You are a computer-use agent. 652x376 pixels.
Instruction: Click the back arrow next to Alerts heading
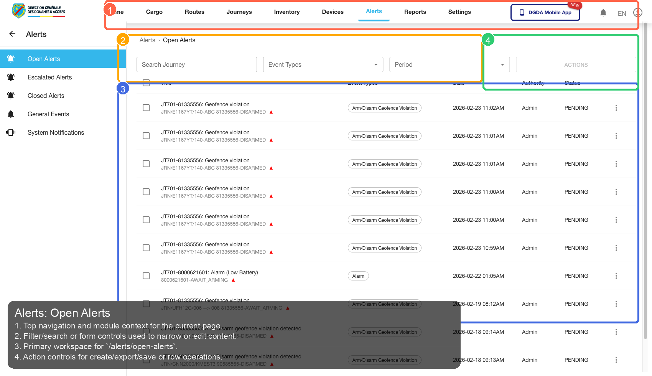tap(12, 34)
